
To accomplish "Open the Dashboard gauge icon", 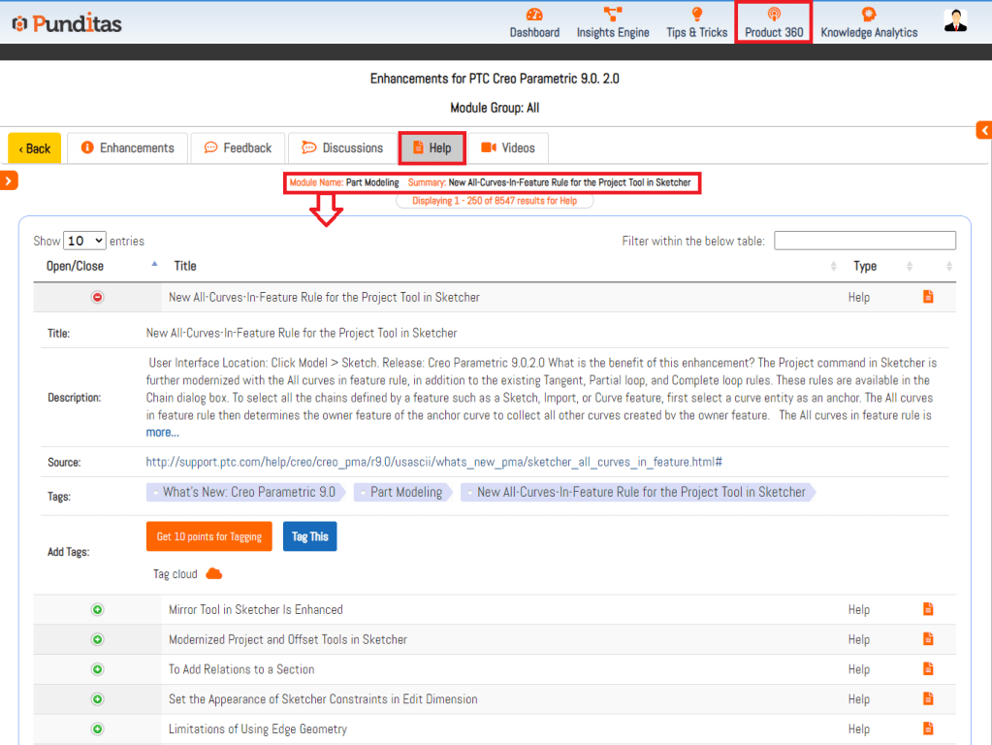I will tap(534, 15).
